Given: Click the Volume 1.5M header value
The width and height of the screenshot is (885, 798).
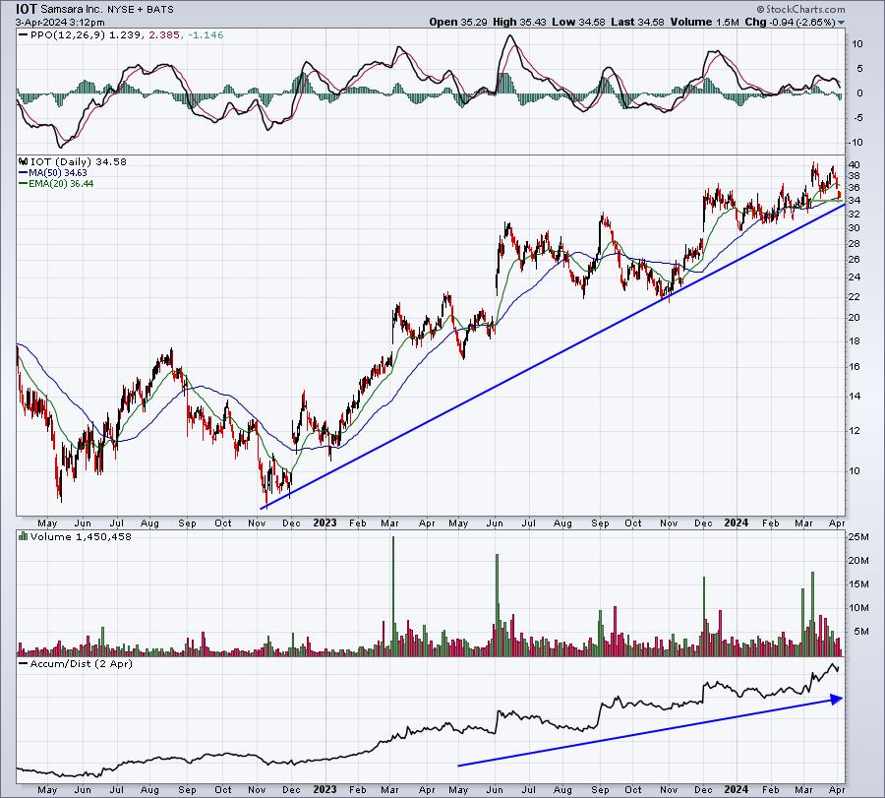Looking at the screenshot, I should [x=704, y=22].
